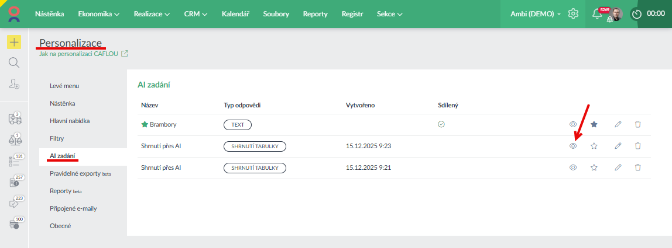Click the yellow plus add button

tap(13, 42)
